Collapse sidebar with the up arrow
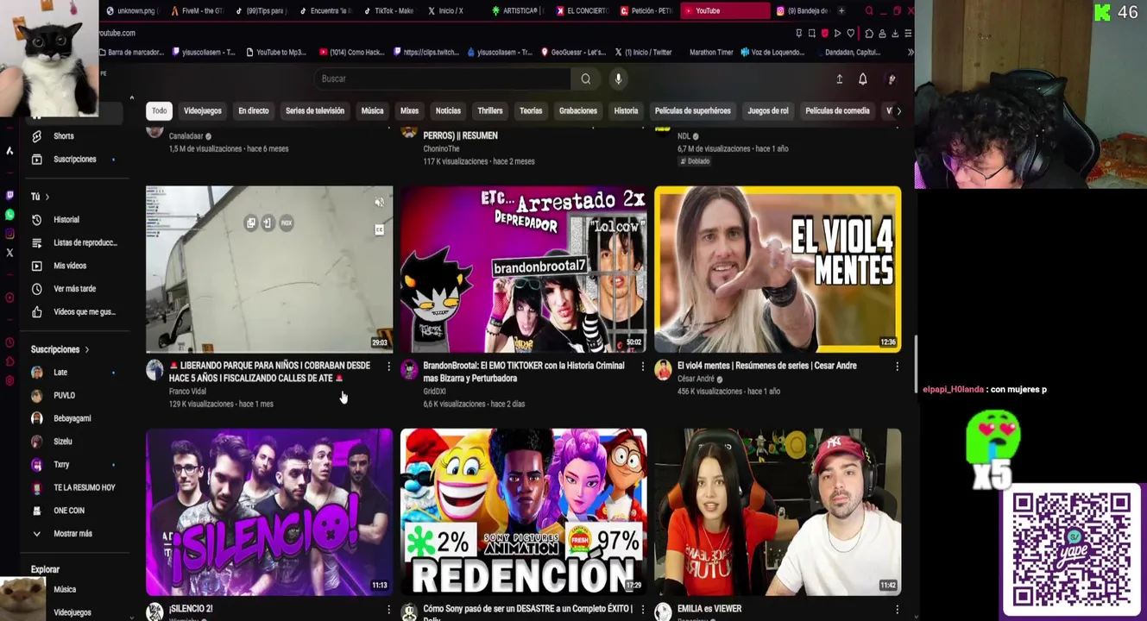 pos(131,98)
